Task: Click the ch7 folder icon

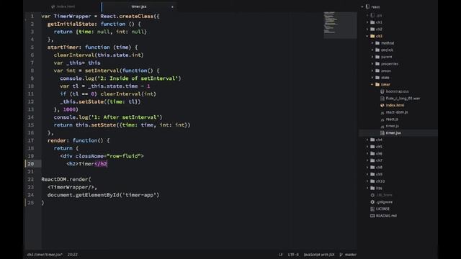Action: 372,160
